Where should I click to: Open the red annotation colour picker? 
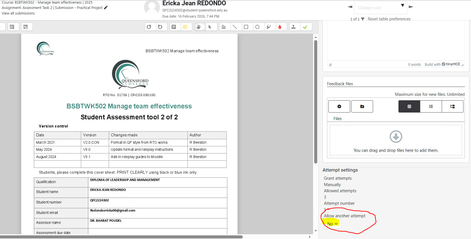[280, 27]
